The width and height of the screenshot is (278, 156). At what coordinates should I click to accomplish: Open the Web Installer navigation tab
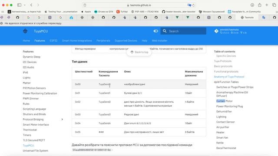(159, 40)
